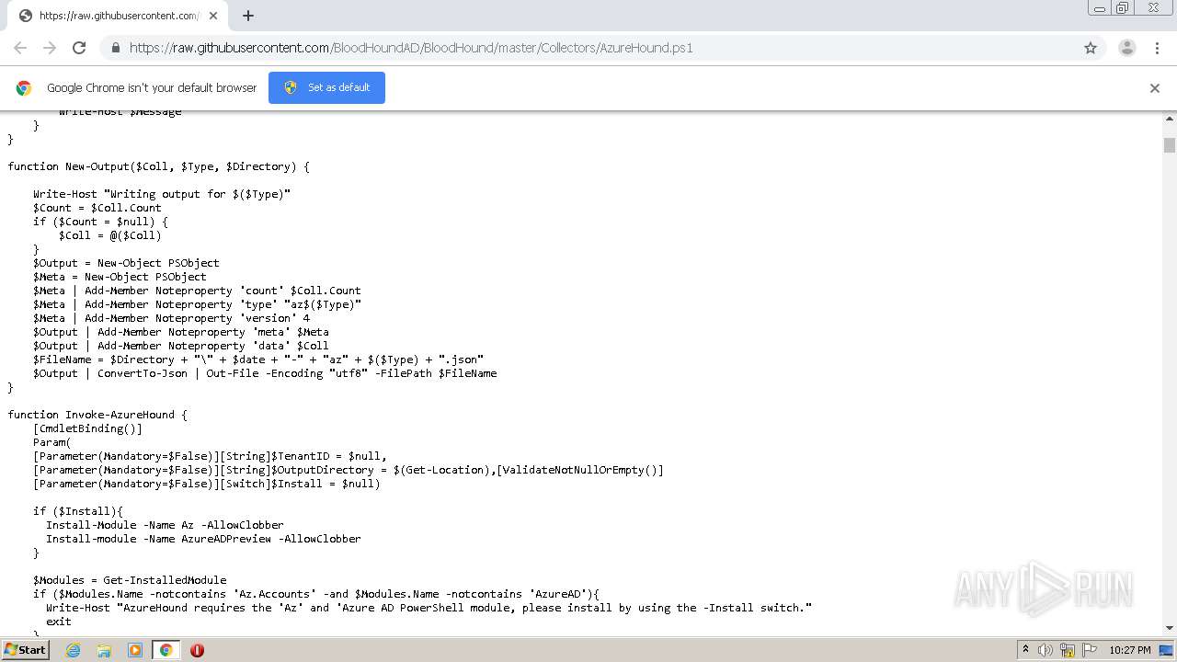Click the '$TenantID = $null' parameter line
The image size is (1177, 662).
(x=210, y=456)
